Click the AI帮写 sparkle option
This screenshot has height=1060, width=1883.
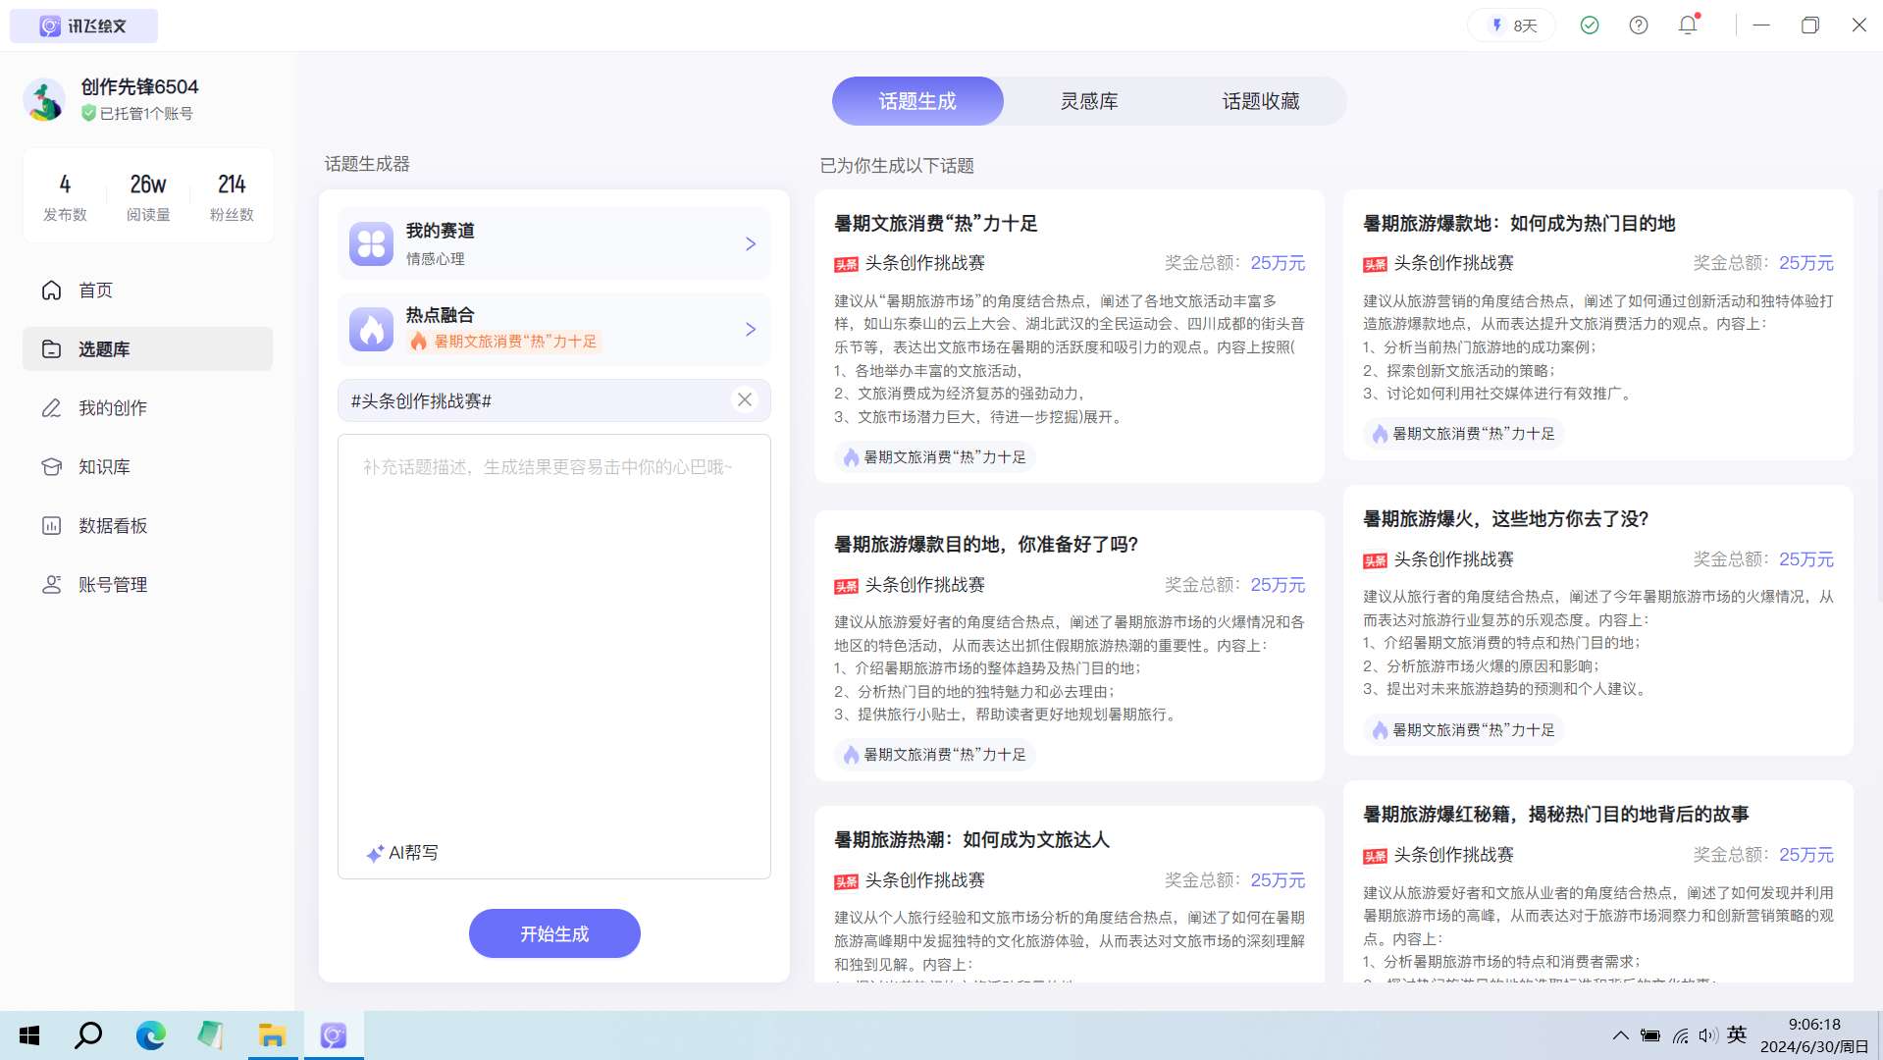[402, 853]
